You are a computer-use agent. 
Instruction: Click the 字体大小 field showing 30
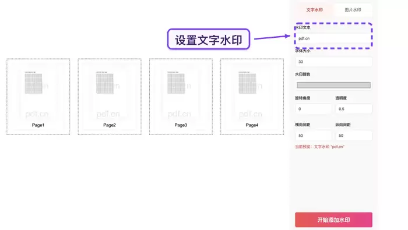[x=333, y=62]
